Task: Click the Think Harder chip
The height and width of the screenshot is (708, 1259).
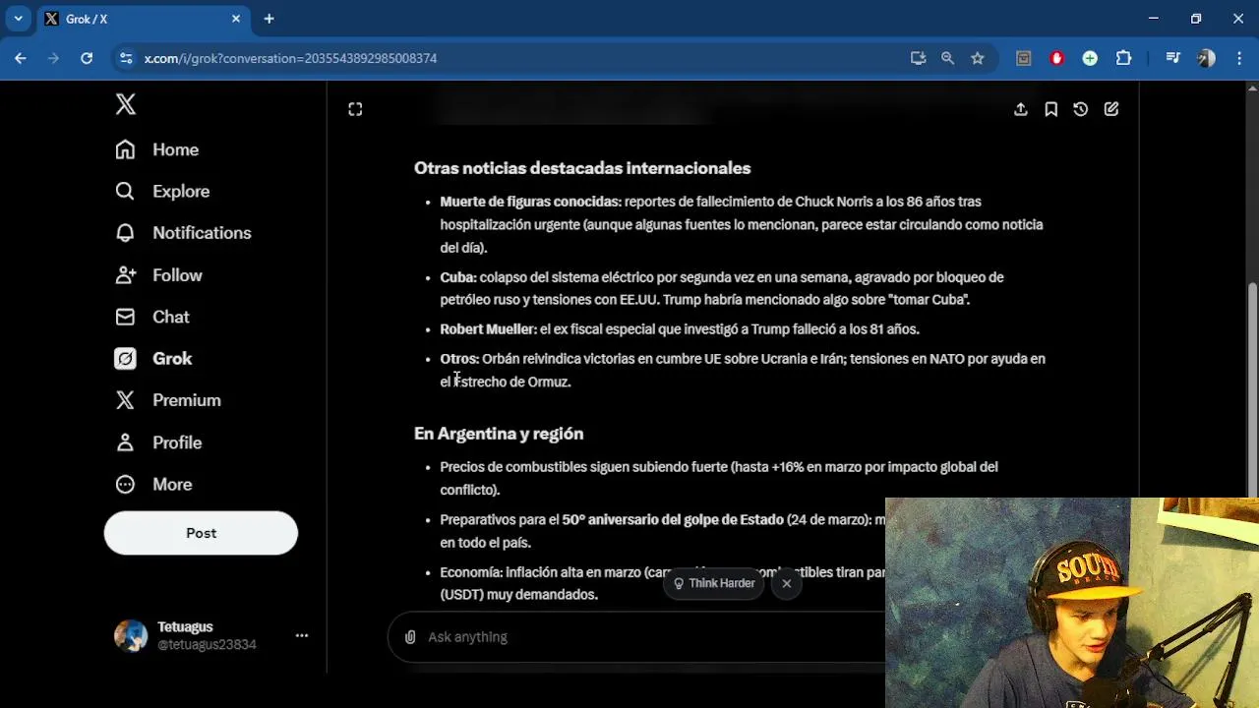Action: [713, 583]
